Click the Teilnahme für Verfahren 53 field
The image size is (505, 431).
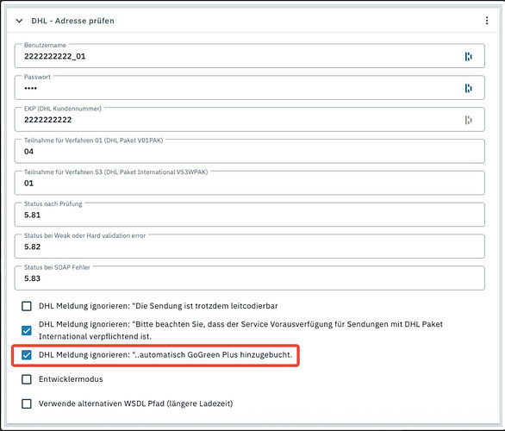point(249,183)
